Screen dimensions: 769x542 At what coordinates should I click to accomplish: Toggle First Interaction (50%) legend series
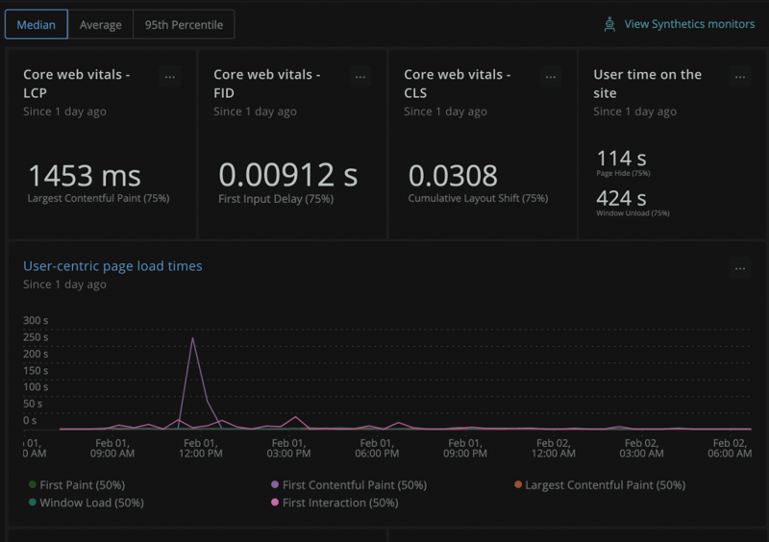click(339, 503)
